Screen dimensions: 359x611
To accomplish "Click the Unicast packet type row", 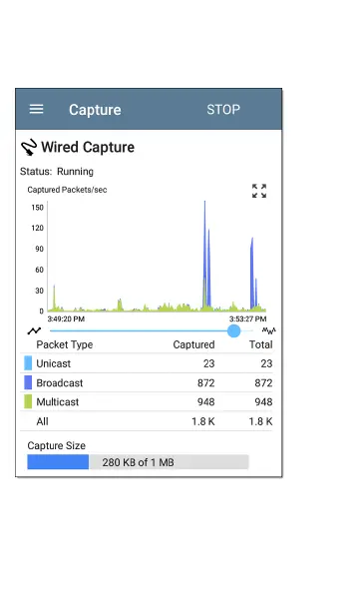I will pyautogui.click(x=147, y=363).
